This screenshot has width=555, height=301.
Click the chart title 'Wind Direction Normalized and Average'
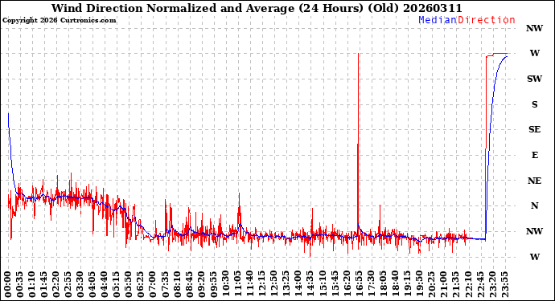[x=173, y=8]
